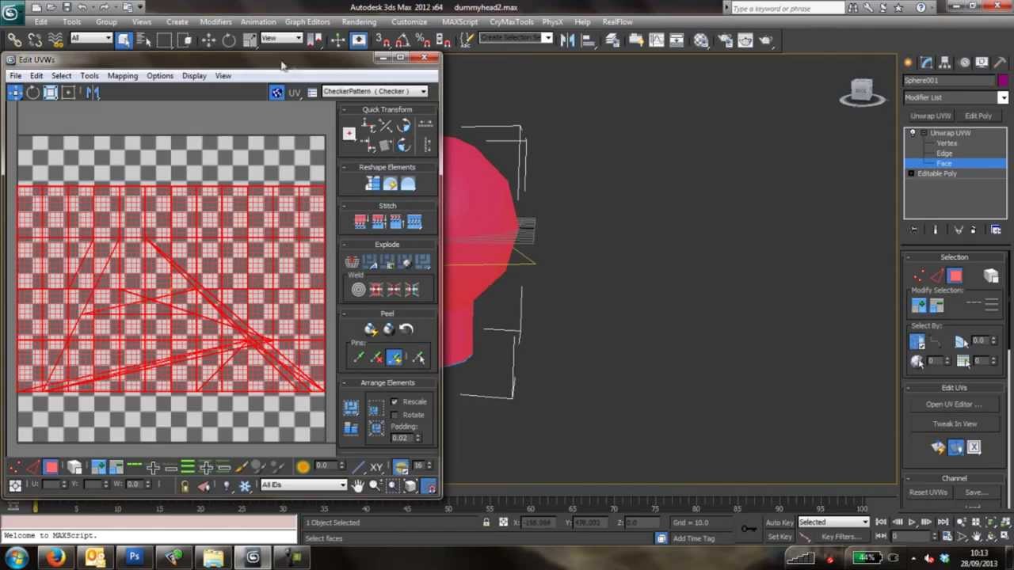Image resolution: width=1014 pixels, height=570 pixels.
Task: Click the Reset Peel arrow icon
Action: pos(406,329)
